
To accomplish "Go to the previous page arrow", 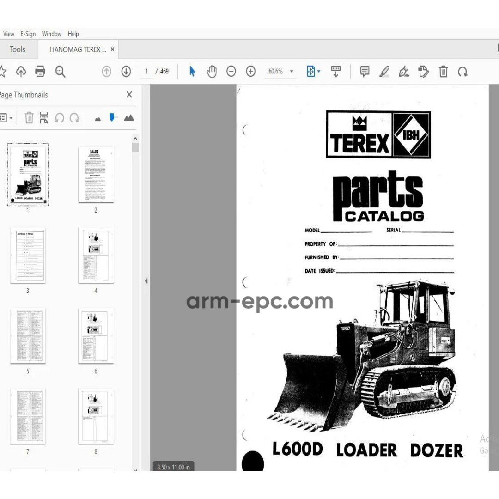I will pos(107,71).
